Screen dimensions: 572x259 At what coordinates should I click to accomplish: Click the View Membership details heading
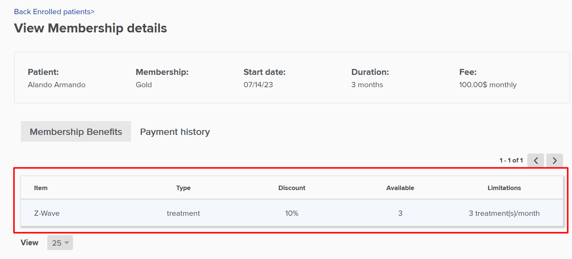(x=90, y=28)
